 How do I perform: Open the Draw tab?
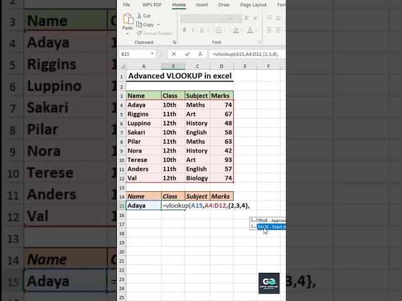coord(224,4)
